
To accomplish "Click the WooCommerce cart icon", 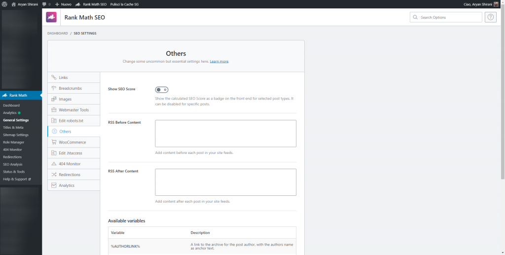I will point(54,142).
